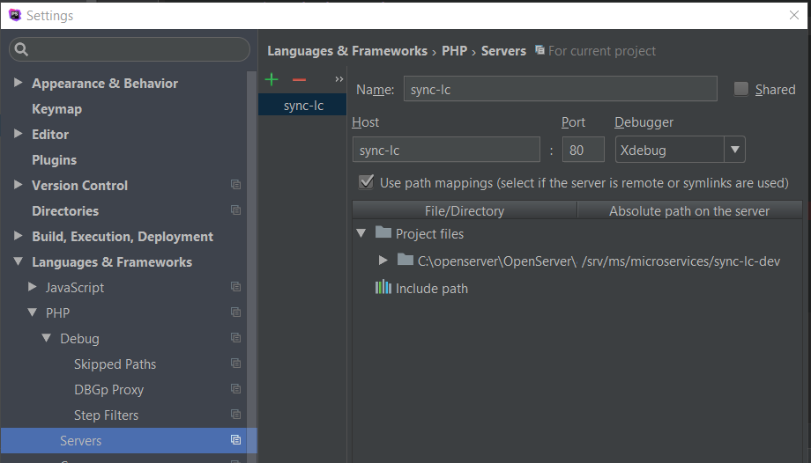Screen dimensions: 811x463
Task: Collapse the Project files tree node
Action: [361, 233]
